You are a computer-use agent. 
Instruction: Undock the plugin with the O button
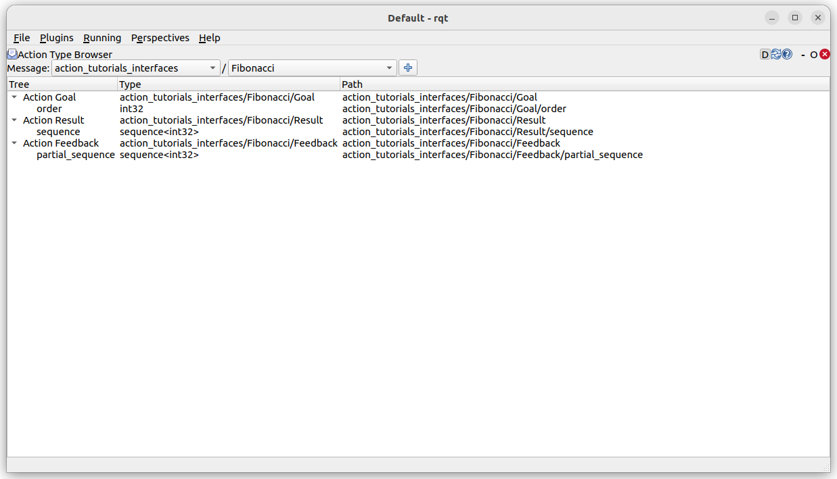[814, 55]
